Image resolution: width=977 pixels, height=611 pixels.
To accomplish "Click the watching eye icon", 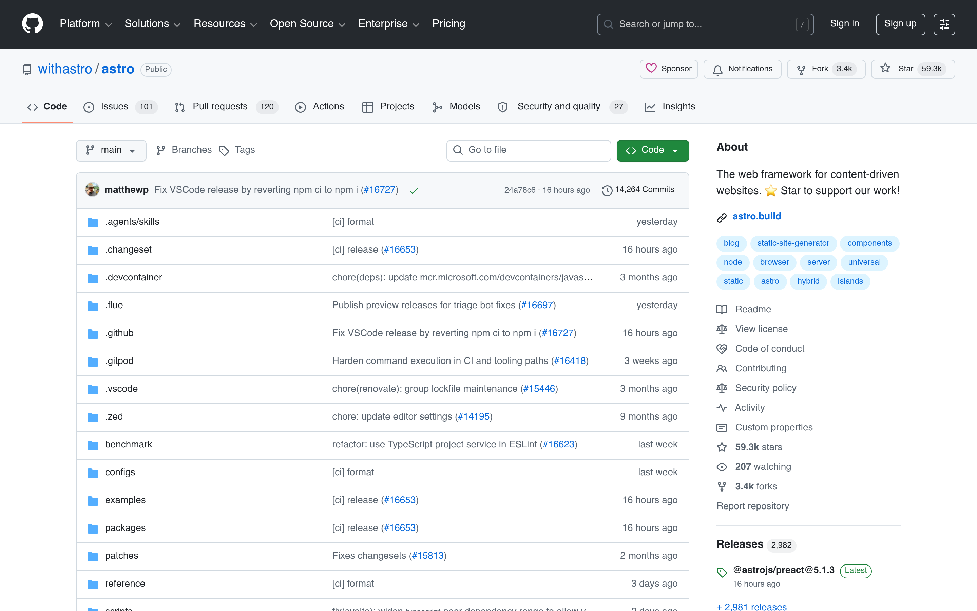I will pos(722,467).
